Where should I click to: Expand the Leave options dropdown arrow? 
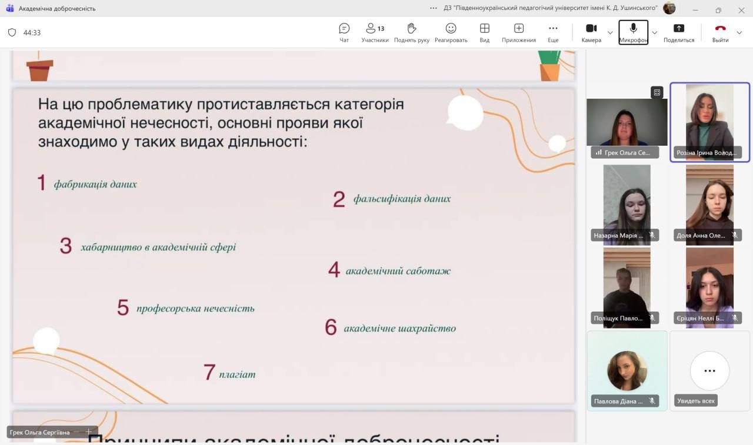[x=739, y=32]
